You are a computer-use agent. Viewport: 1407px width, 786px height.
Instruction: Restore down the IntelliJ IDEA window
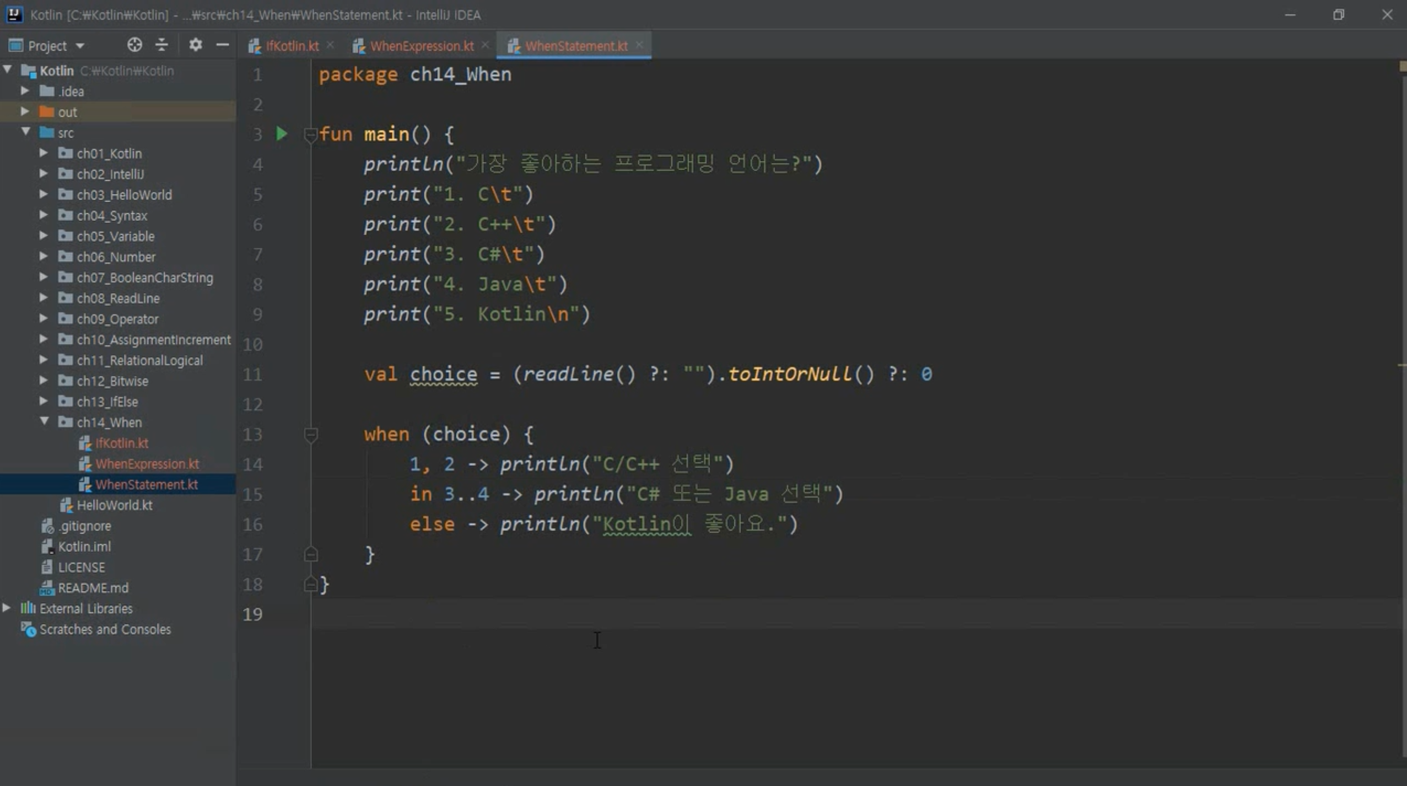point(1339,15)
